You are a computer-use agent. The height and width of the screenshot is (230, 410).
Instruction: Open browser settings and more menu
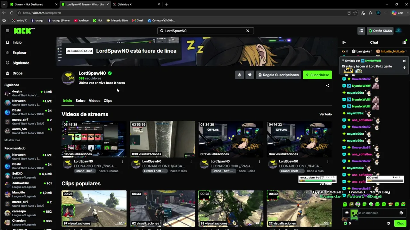click(386, 13)
